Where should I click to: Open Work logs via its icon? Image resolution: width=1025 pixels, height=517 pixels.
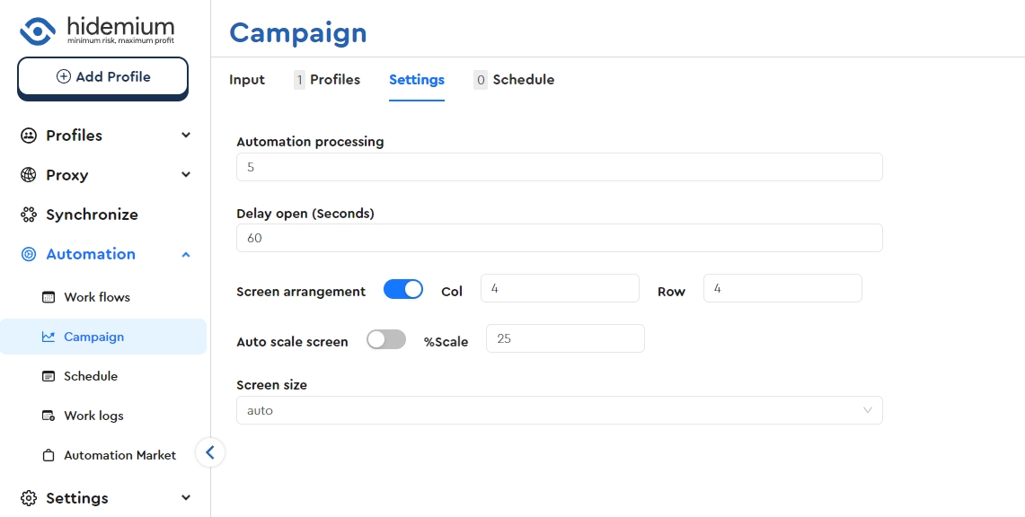(49, 416)
